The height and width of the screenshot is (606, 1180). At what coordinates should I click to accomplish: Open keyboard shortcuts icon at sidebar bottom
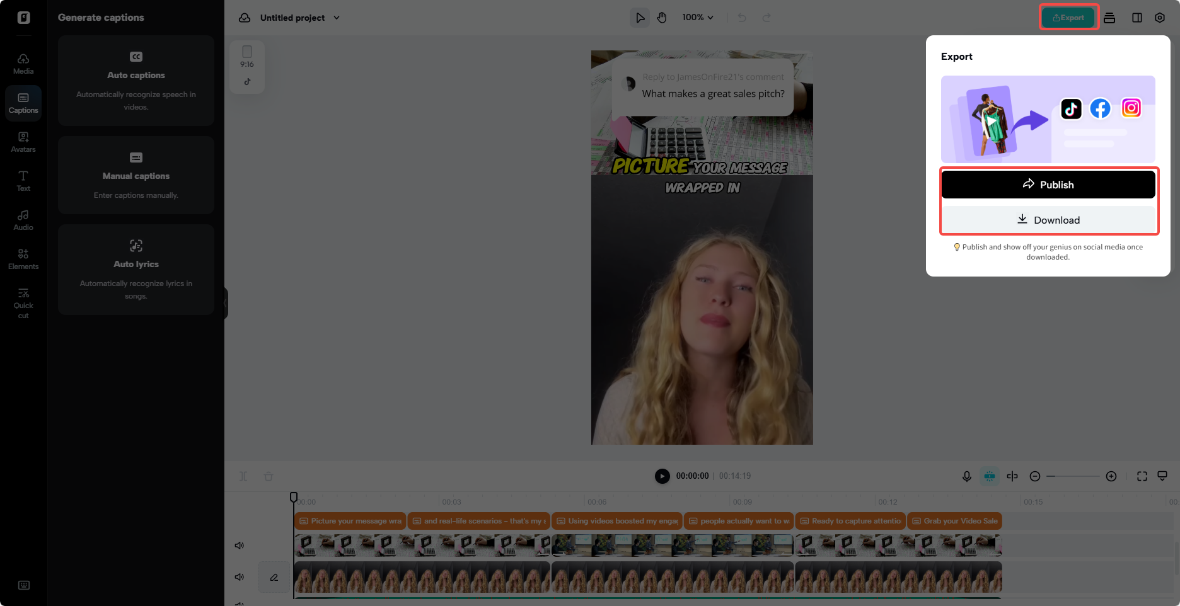click(x=24, y=585)
